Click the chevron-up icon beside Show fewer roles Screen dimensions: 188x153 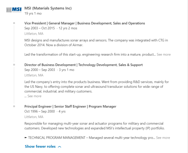pyautogui.click(x=59, y=147)
